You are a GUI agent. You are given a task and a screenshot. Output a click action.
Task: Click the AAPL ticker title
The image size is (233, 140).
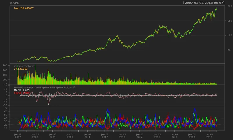click(x=14, y=3)
